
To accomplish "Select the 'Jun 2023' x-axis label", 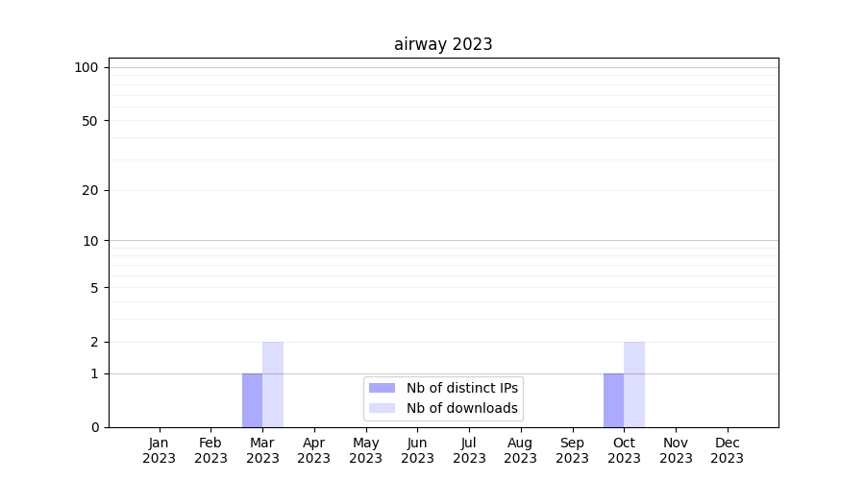I will point(417,450).
